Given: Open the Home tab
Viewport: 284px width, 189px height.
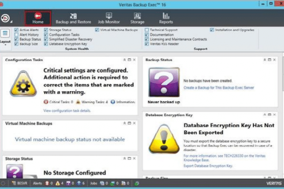Looking at the screenshot, I should coord(38,18).
